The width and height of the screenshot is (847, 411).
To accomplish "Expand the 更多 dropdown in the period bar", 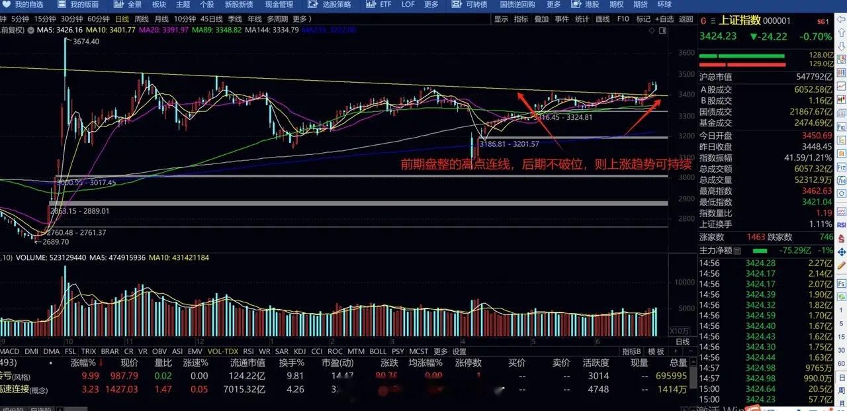I will 301,19.
